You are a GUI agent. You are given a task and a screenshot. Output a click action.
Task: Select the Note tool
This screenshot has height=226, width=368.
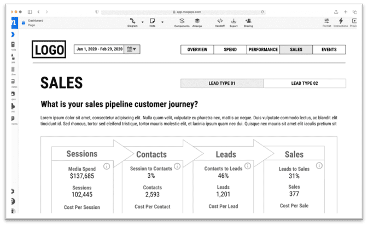click(x=153, y=22)
